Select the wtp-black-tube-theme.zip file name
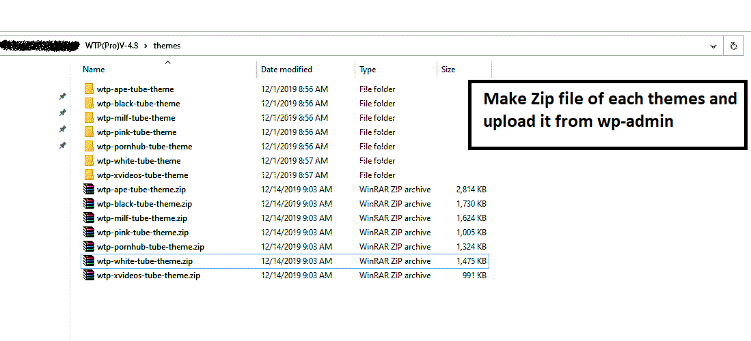Viewport: 751px width, 341px height. (x=144, y=204)
